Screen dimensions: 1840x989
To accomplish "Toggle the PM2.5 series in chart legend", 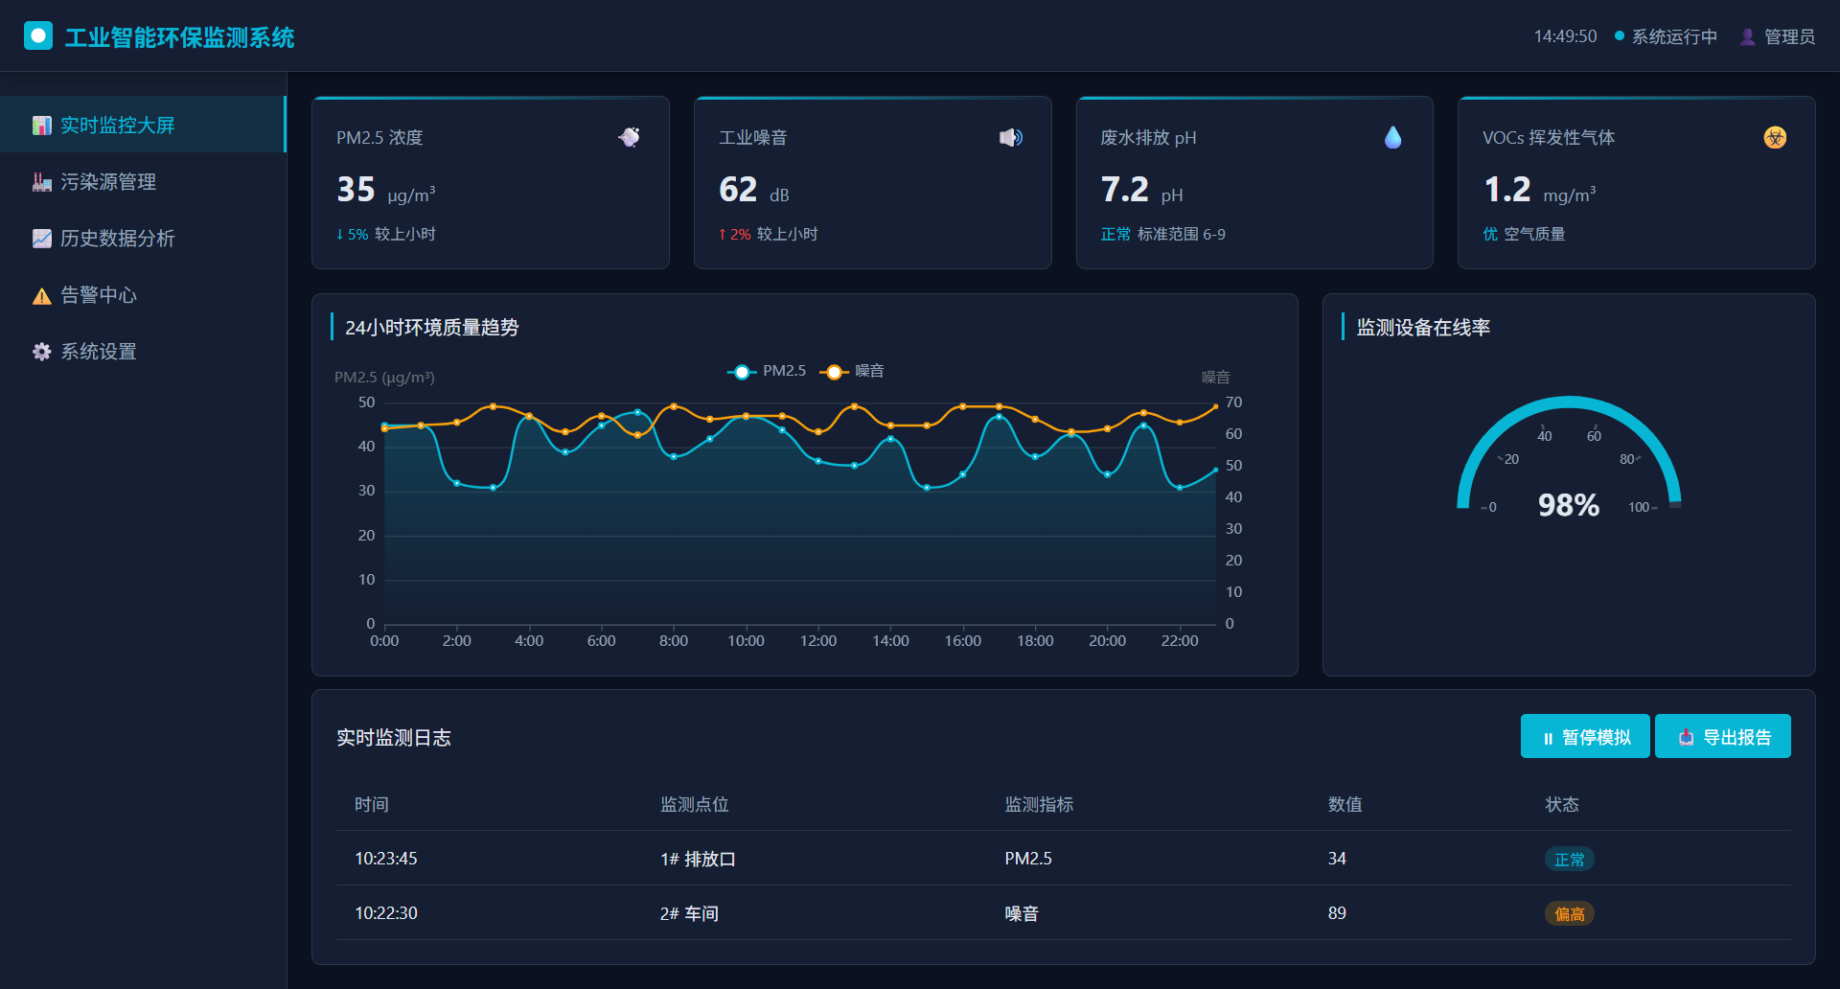I will coord(767,371).
